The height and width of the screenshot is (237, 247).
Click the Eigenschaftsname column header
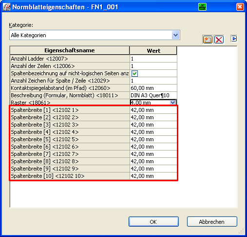point(70,50)
